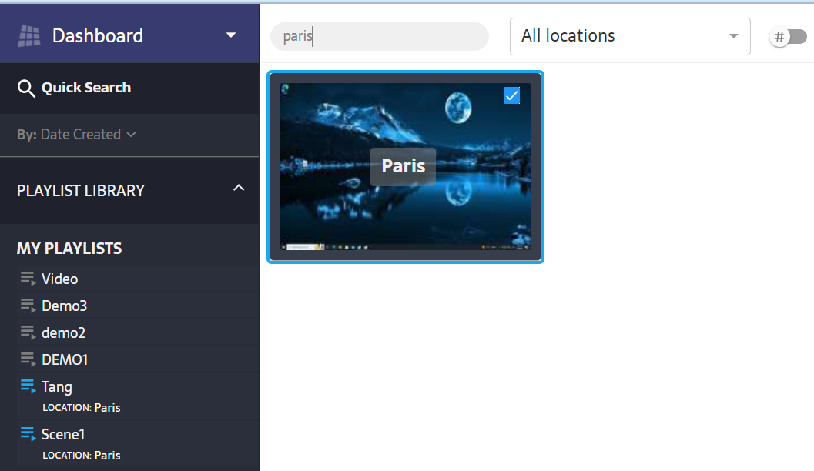Expand the Dashboard menu arrow
The image size is (814, 471).
[x=230, y=35]
